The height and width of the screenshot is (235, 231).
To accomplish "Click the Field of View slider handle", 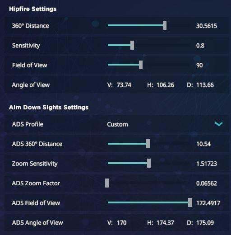I will point(141,65).
